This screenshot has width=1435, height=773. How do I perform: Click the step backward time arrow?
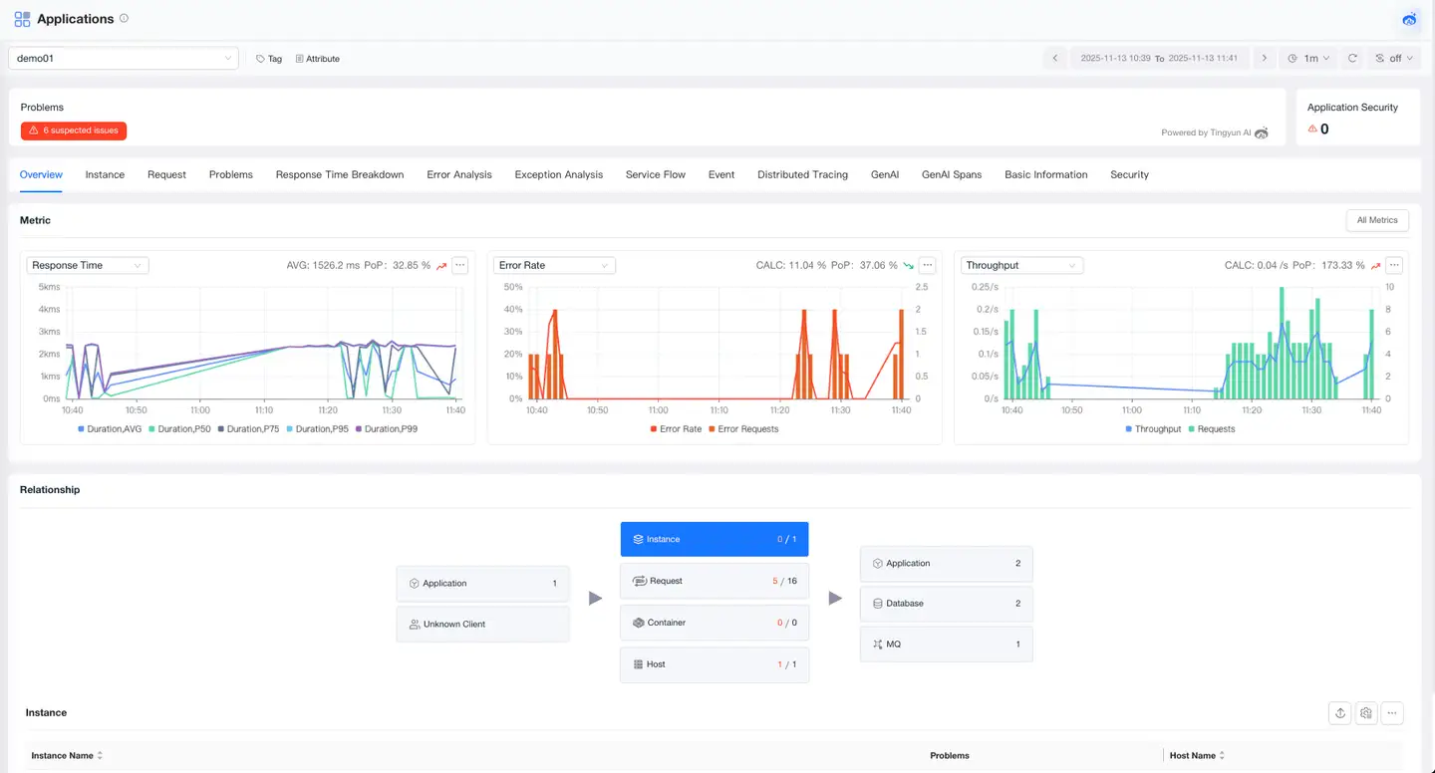(x=1055, y=58)
